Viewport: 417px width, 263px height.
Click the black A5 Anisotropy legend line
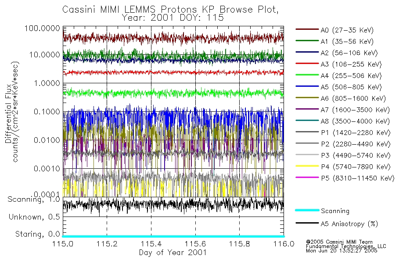tap(307, 223)
